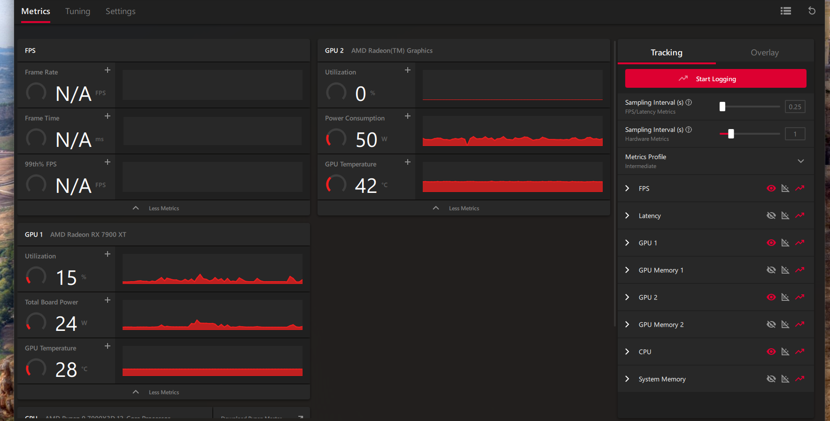
Task: Add GPU 1 Utilization with plus icon
Action: [108, 254]
